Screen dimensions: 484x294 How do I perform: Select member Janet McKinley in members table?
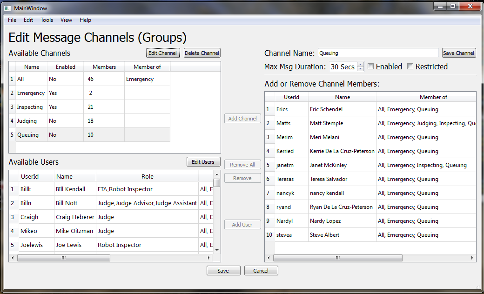click(328, 165)
